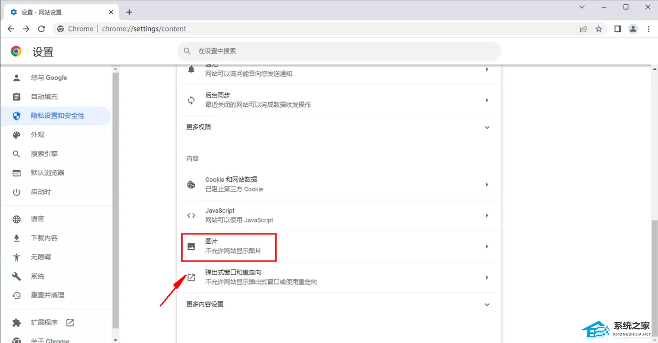Open the tab search chevron in the title bar
The height and width of the screenshot is (343, 658).
[582, 7]
